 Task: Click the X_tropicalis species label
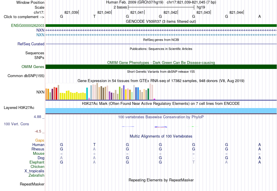point(34,171)
